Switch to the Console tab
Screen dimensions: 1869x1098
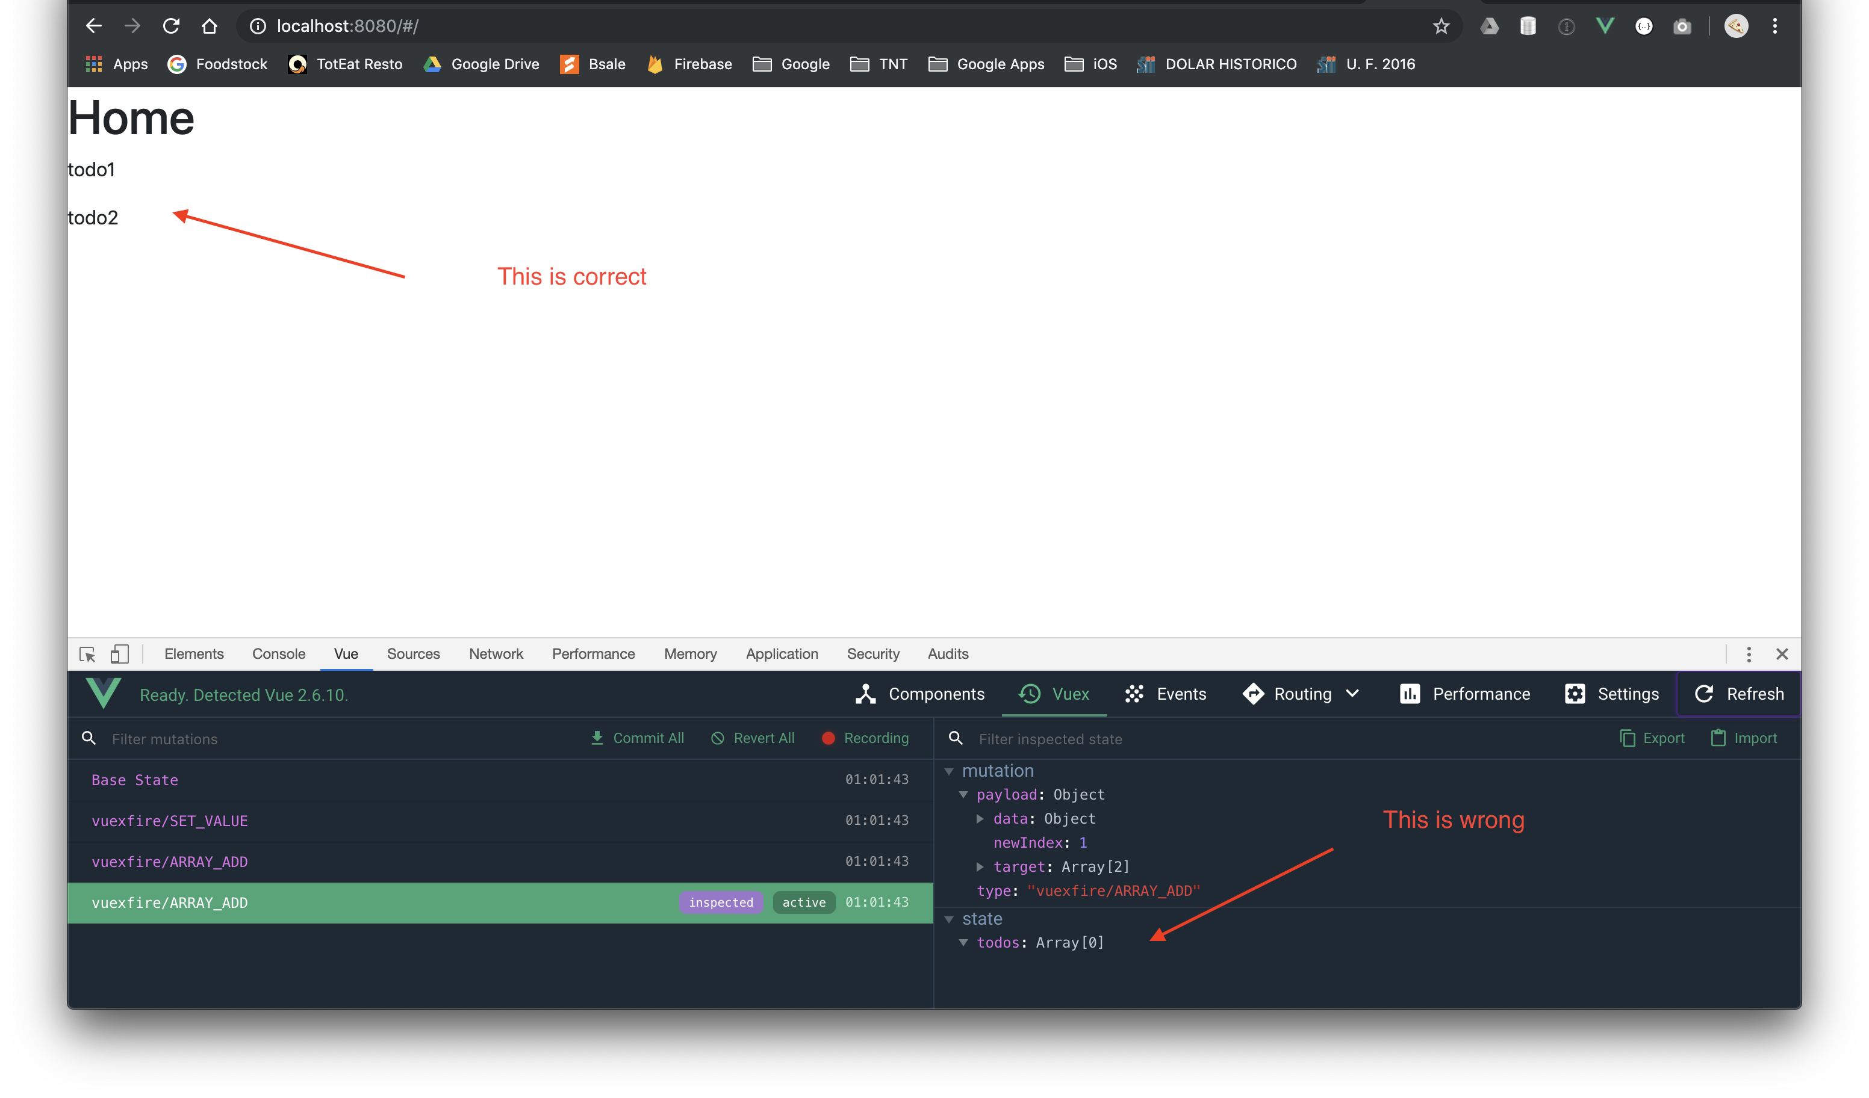(x=278, y=654)
